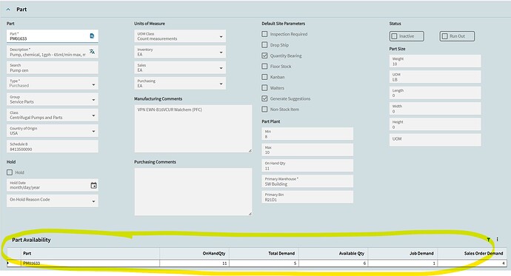The image size is (511, 276).
Task: Sort by Total Demand column header
Action: click(x=264, y=253)
